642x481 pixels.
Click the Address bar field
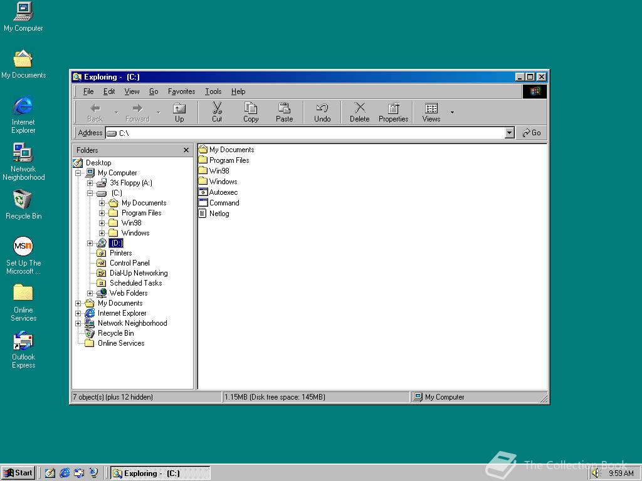click(305, 133)
